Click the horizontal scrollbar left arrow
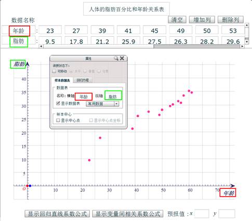This screenshot has height=221, width=252. 41,46
